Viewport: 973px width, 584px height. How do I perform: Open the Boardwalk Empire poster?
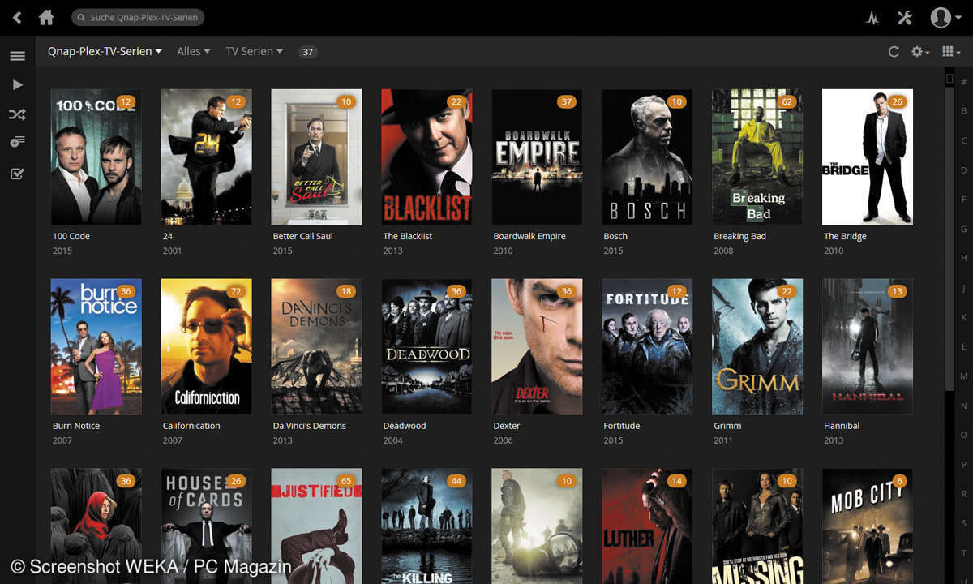pyautogui.click(x=537, y=157)
